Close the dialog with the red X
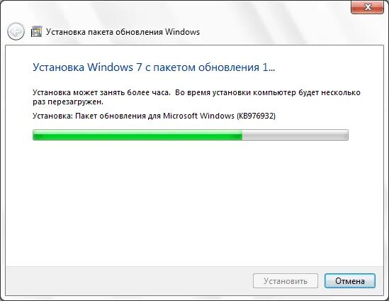389x301 pixels. (368, 7)
